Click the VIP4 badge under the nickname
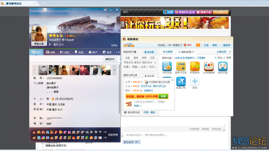This screenshot has height=151, width=269. 71,36
